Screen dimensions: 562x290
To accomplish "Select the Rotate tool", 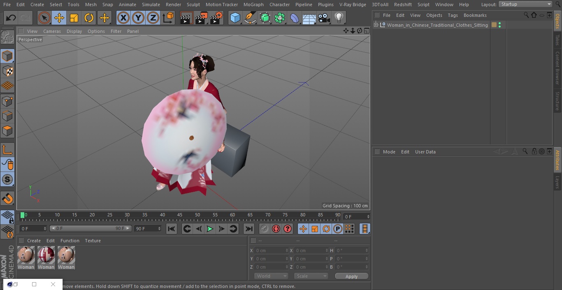I will [89, 18].
